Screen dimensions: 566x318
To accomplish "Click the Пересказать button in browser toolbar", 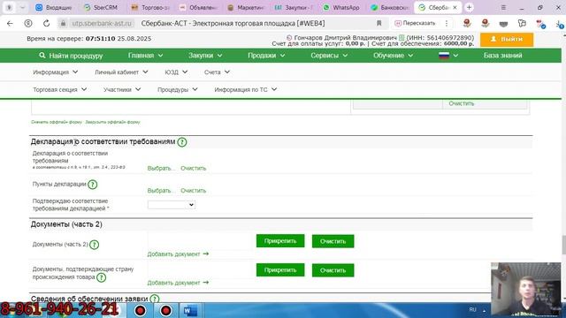I will (x=415, y=24).
